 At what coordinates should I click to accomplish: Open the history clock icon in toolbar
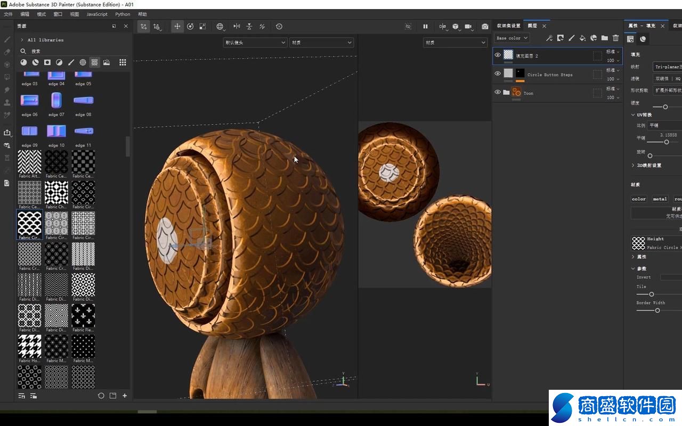coord(279,26)
